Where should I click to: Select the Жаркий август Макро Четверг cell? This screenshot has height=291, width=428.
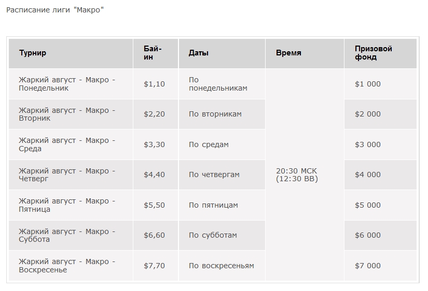71,174
